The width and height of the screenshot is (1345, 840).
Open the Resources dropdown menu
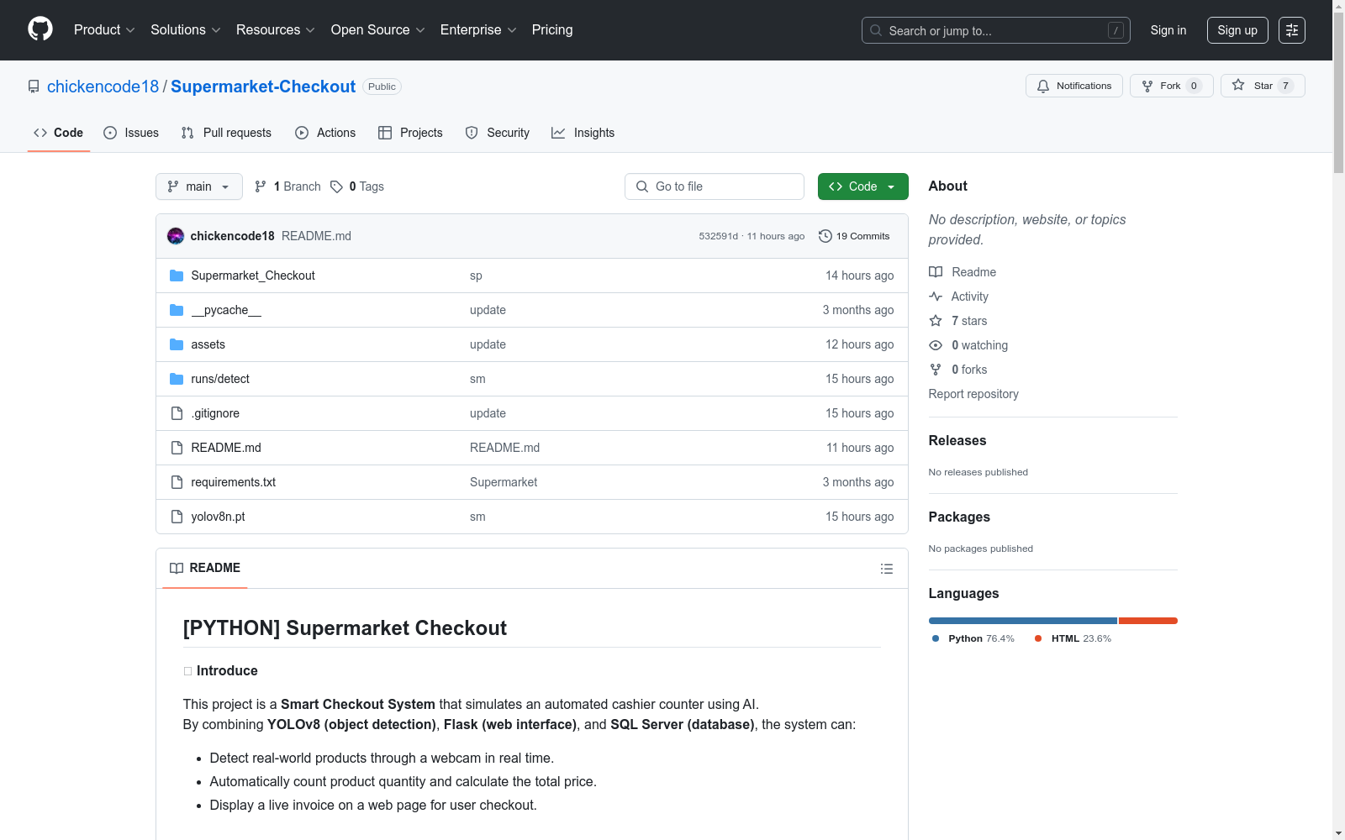276,30
